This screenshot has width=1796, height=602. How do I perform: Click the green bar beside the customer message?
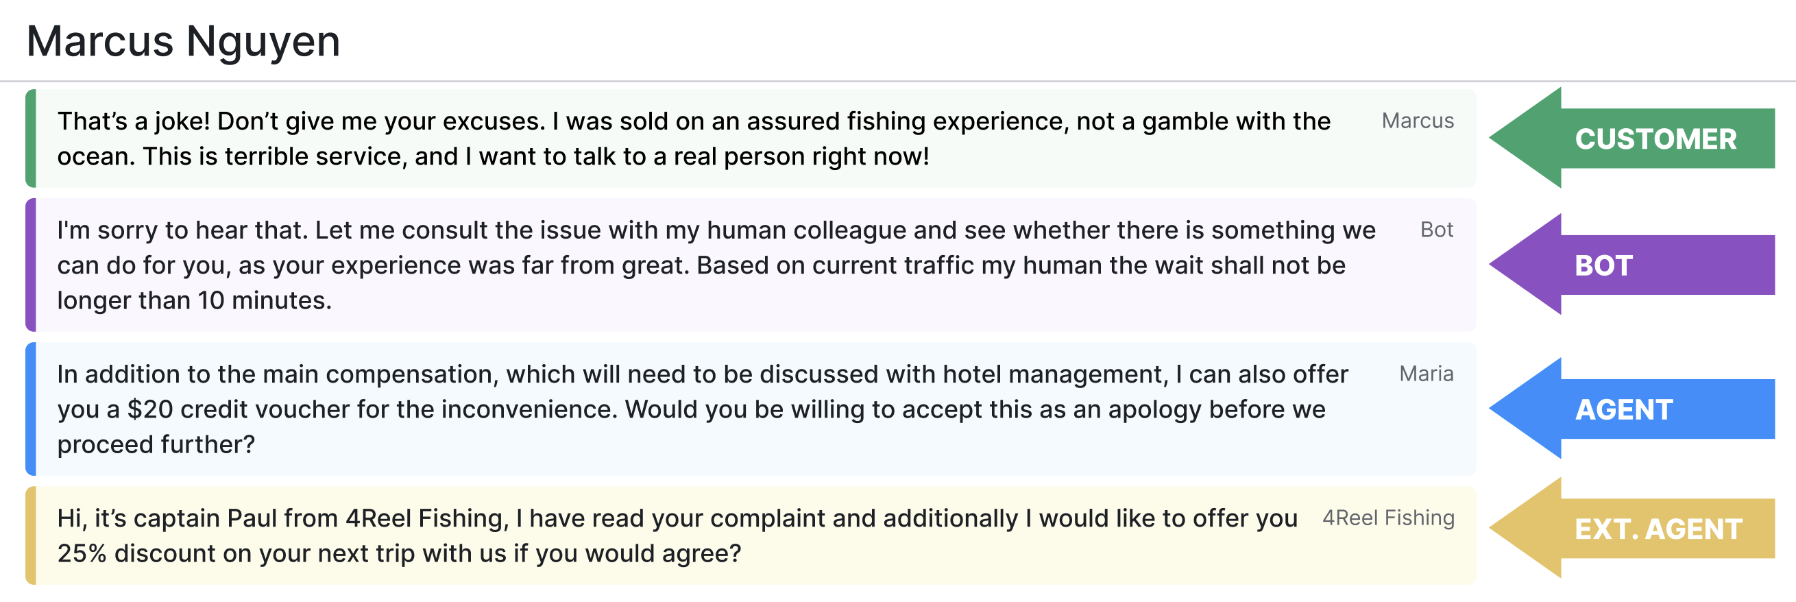(31, 138)
